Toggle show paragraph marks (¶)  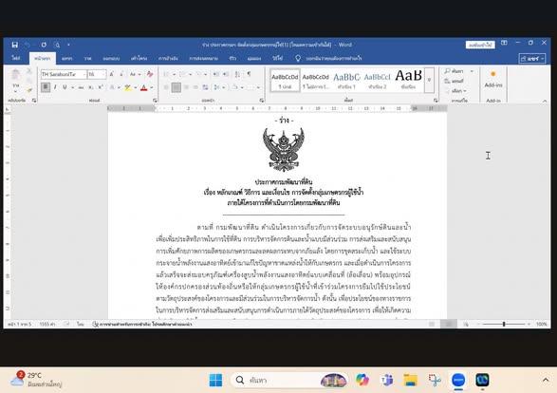pyautogui.click(x=249, y=74)
